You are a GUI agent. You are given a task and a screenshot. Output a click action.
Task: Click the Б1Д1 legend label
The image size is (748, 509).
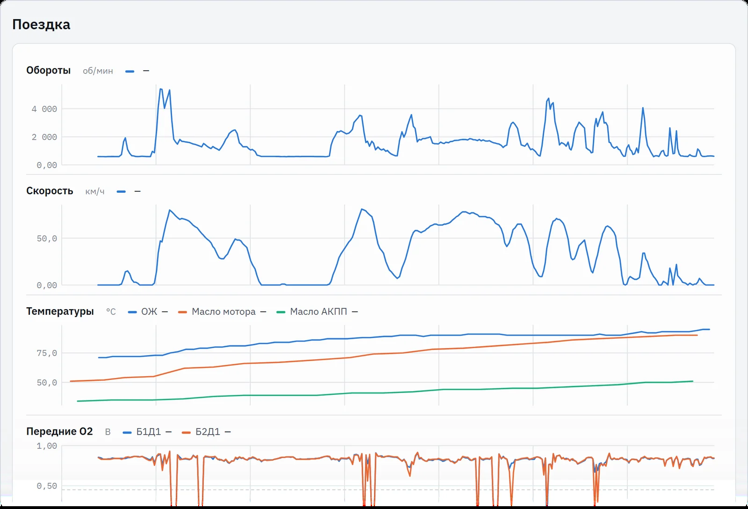(x=149, y=432)
